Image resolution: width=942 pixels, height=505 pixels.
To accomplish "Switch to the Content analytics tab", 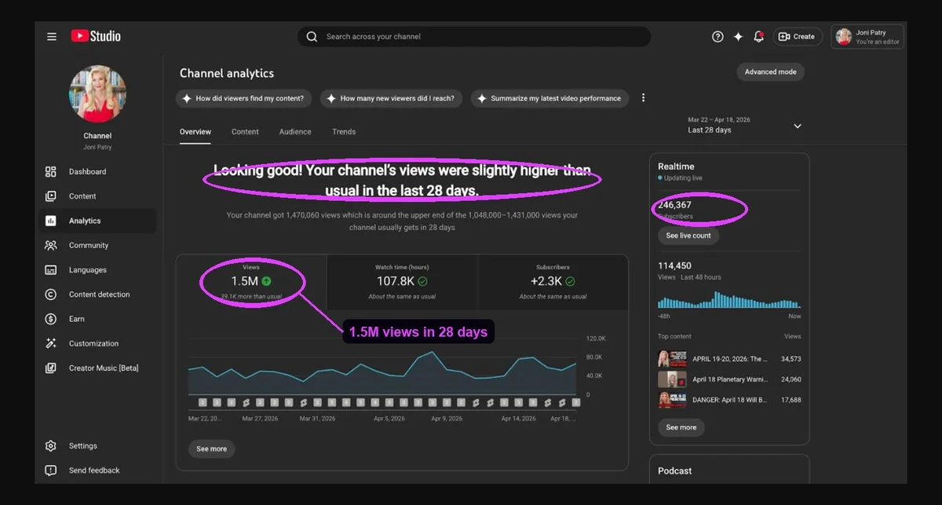I will point(245,132).
